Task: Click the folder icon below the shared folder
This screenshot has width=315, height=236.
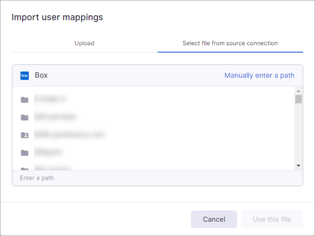Action: coord(25,152)
